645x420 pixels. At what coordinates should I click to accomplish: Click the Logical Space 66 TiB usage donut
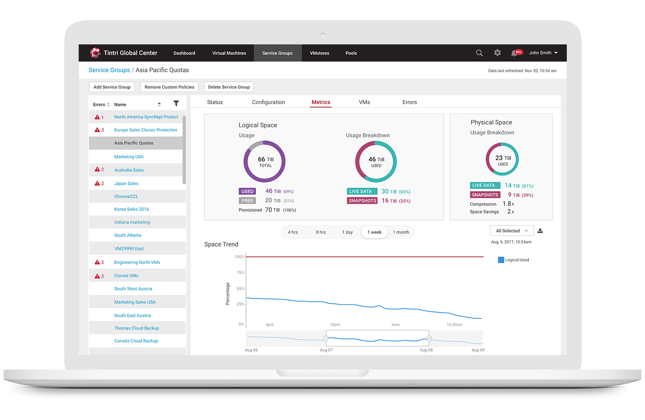(x=264, y=161)
